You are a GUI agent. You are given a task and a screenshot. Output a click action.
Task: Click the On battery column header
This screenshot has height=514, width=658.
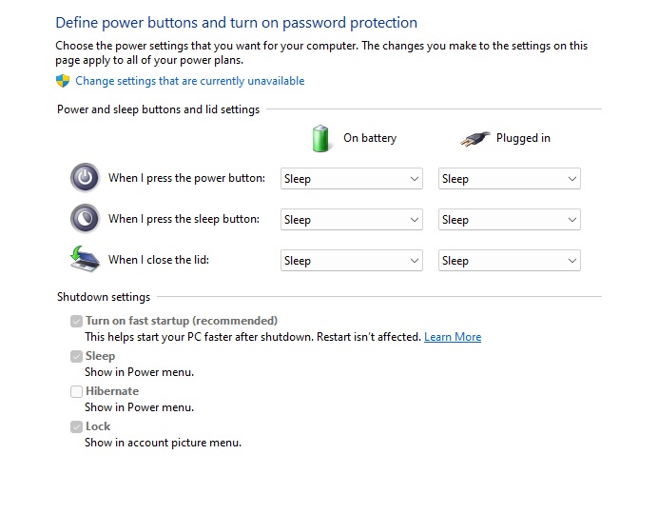(369, 138)
